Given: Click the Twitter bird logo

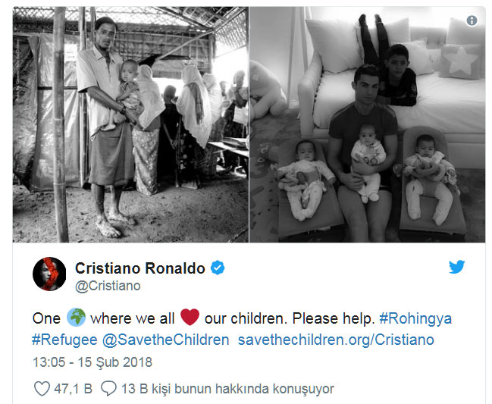Looking at the screenshot, I should (456, 267).
